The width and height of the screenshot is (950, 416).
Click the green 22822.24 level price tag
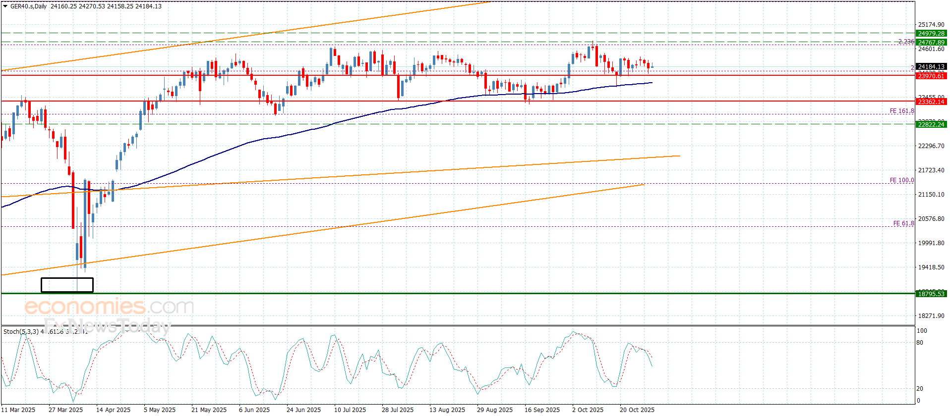click(931, 124)
